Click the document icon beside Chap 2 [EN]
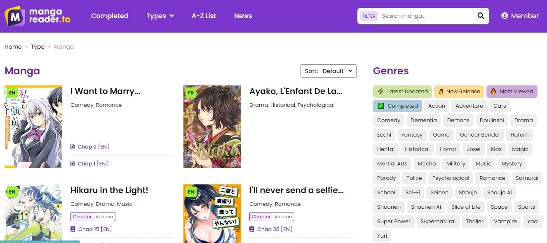Screen dimensions: 547x243 73,147
